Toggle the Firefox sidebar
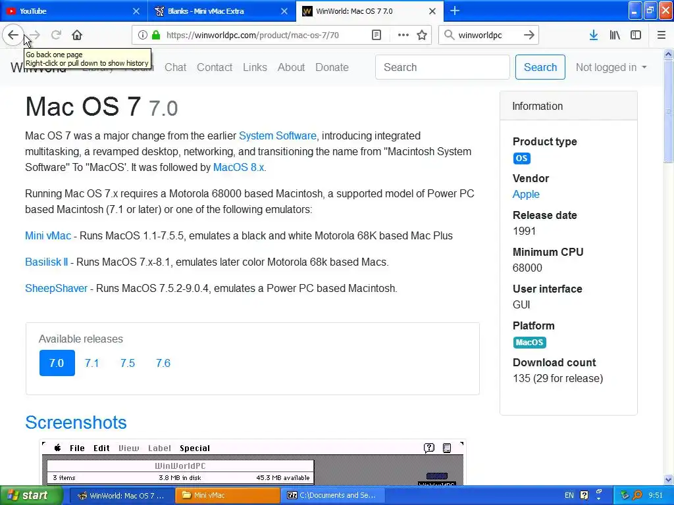The image size is (674, 505). pos(636,36)
